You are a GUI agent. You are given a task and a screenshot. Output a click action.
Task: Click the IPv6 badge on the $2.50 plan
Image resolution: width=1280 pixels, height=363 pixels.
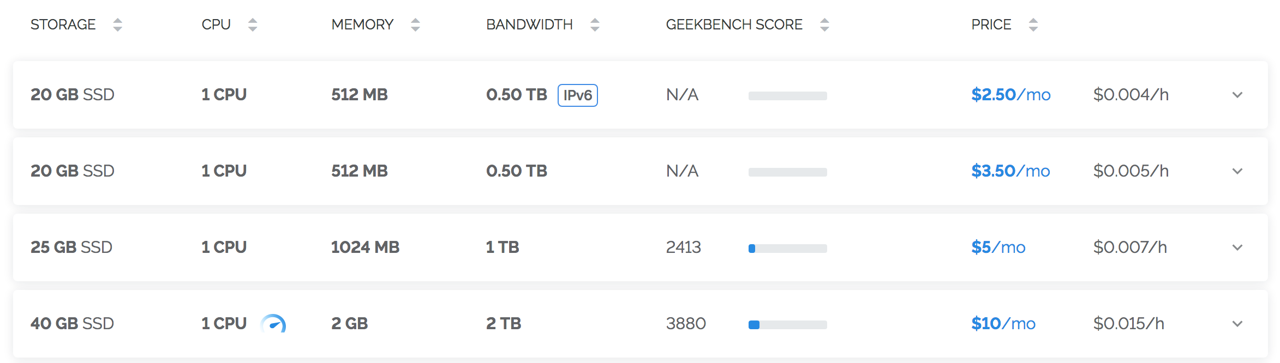click(578, 95)
